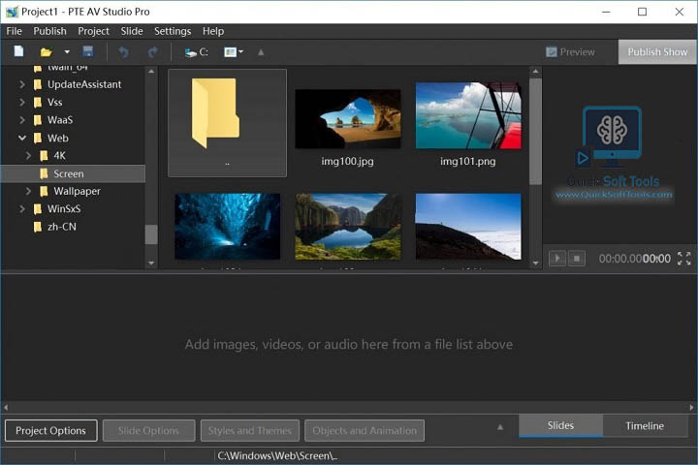The width and height of the screenshot is (698, 465).
Task: Switch to the Slides tab
Action: coord(561,426)
